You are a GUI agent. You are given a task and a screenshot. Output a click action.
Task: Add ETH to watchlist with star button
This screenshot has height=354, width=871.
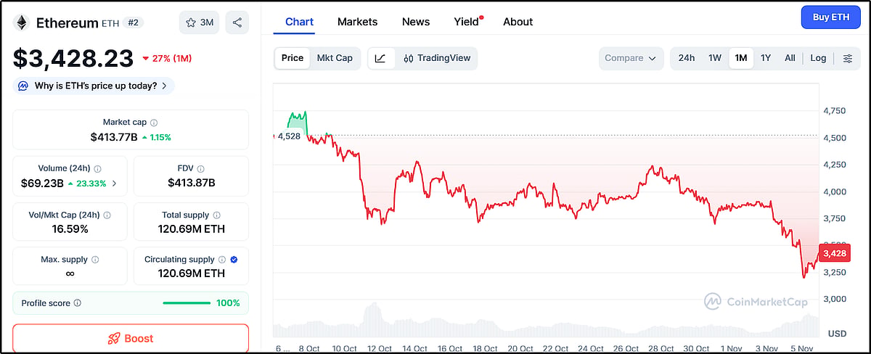(x=199, y=22)
